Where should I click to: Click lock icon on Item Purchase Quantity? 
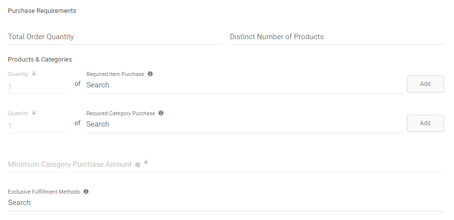pos(34,73)
